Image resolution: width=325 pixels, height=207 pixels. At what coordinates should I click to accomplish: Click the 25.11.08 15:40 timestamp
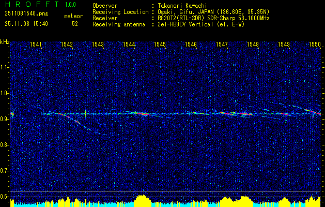coord(26,24)
